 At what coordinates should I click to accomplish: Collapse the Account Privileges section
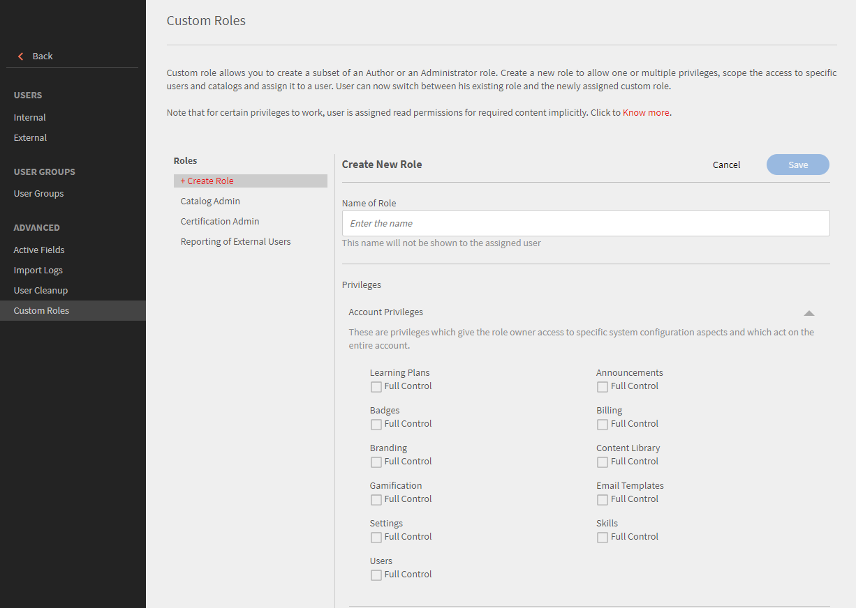coord(809,313)
